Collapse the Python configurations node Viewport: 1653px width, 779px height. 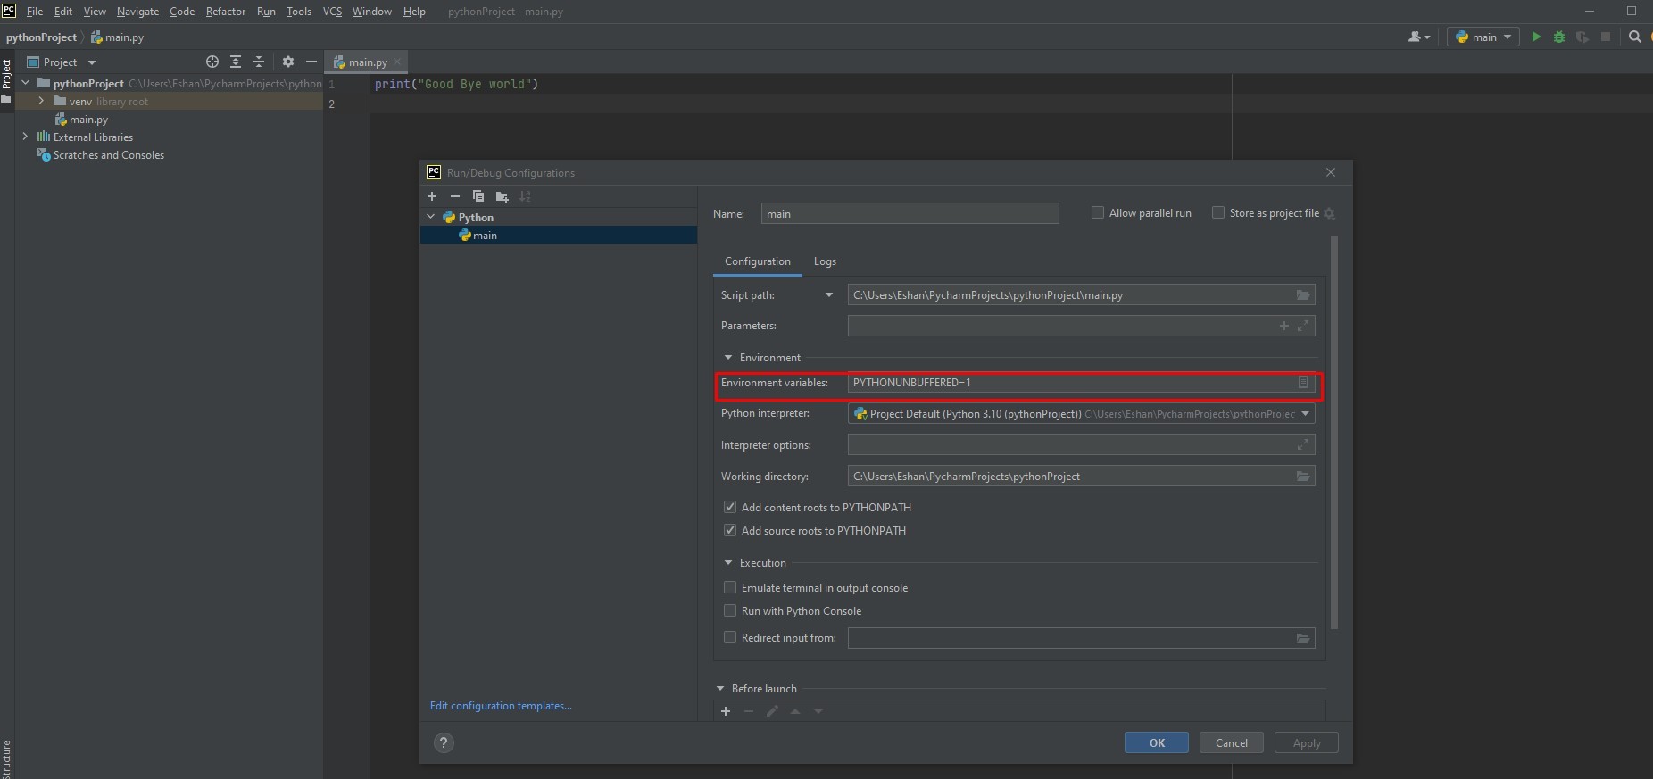click(431, 217)
